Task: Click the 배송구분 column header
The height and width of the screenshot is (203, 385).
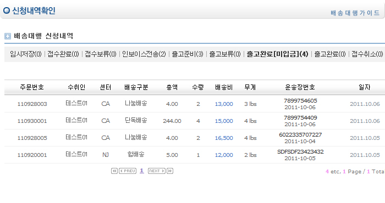Action: 136,87
